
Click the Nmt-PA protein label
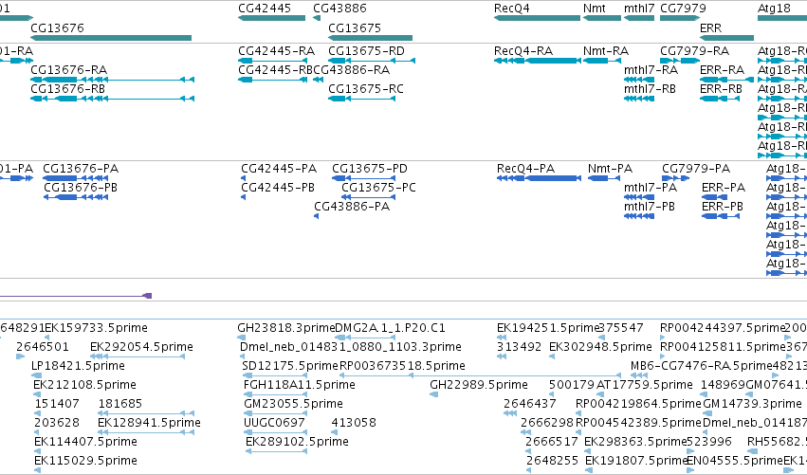point(611,169)
